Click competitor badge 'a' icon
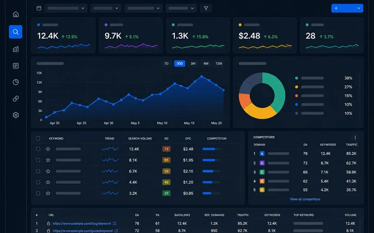 click(262, 154)
